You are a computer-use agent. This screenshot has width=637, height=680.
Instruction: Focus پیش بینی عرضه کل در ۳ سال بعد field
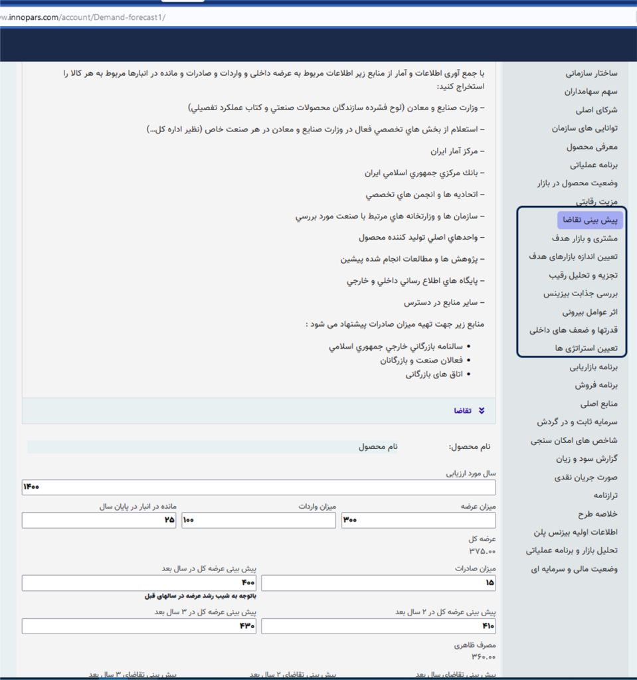click(139, 626)
